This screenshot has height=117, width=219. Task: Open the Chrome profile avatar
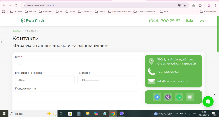(x=209, y=5)
